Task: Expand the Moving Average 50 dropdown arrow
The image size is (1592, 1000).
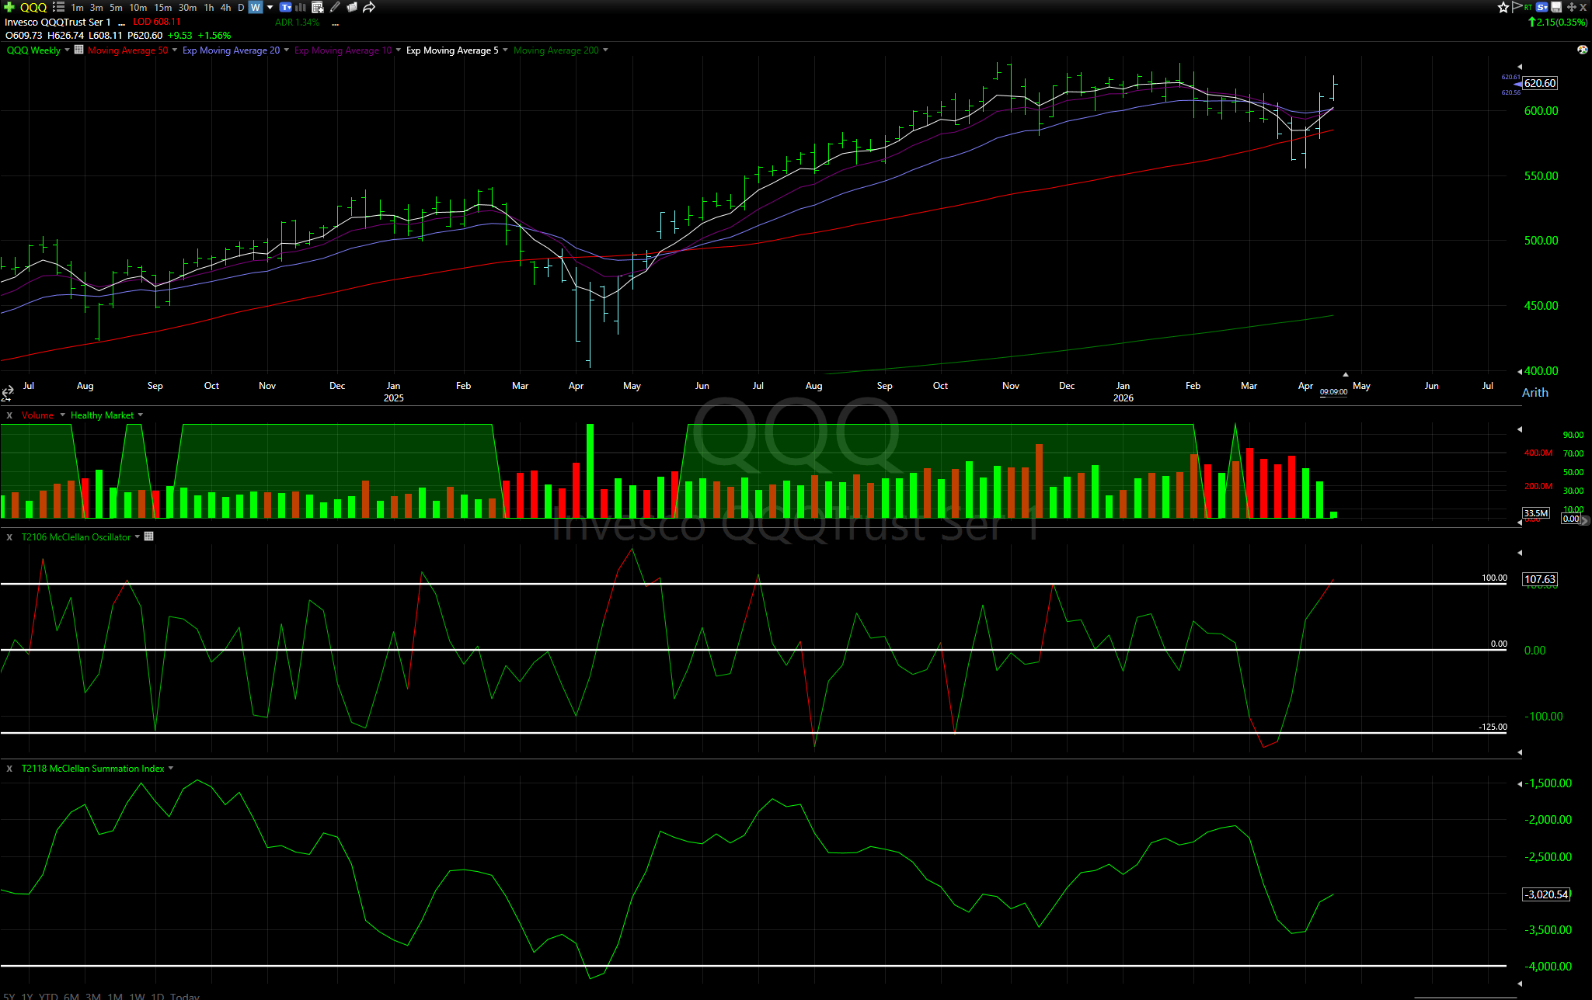Action: point(174,50)
